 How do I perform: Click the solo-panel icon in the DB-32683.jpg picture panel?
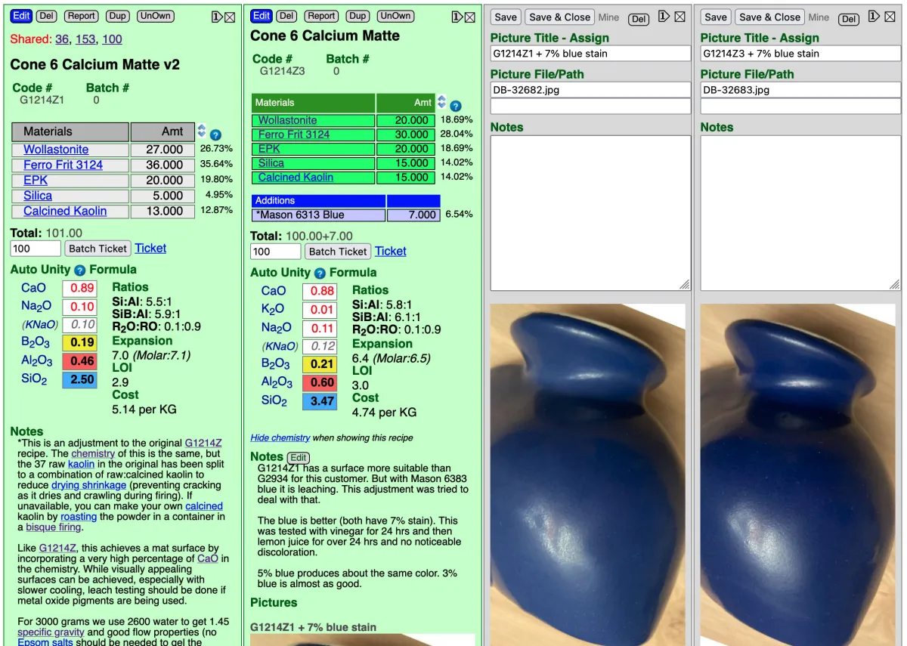(874, 17)
